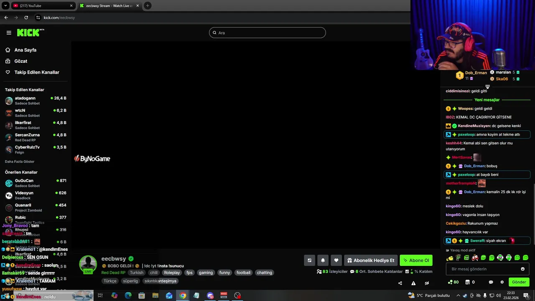Open the hamburger menu beside Kick logo

tap(9, 33)
